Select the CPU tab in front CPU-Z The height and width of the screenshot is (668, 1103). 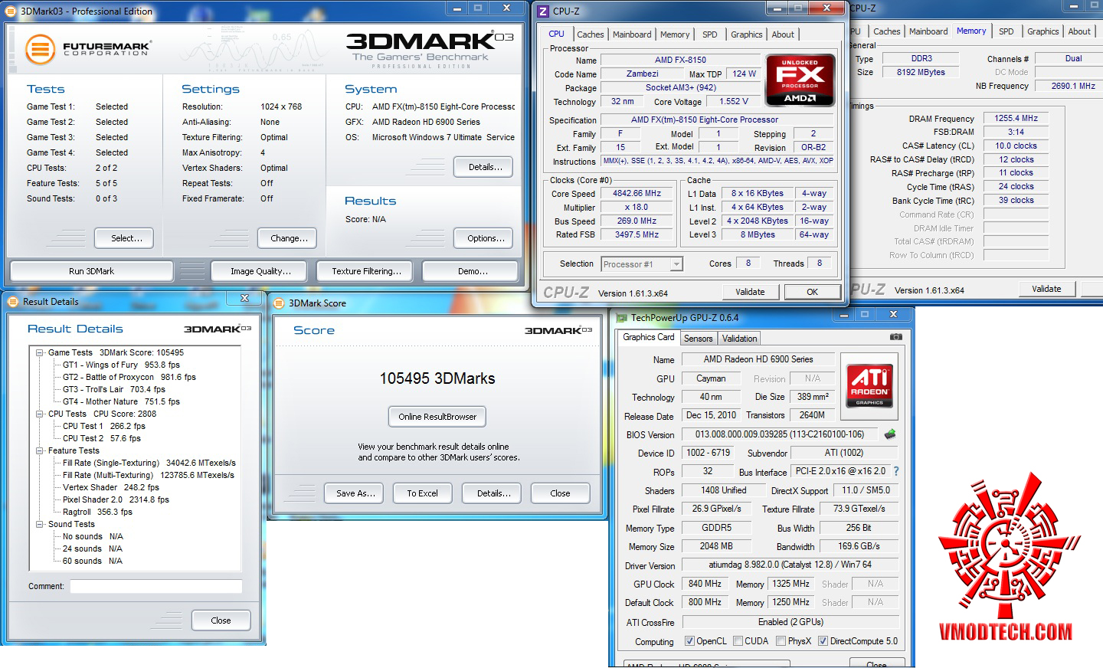[557, 34]
